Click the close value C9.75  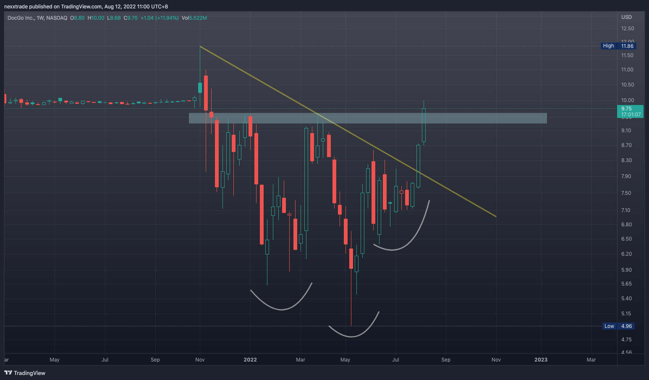131,18
